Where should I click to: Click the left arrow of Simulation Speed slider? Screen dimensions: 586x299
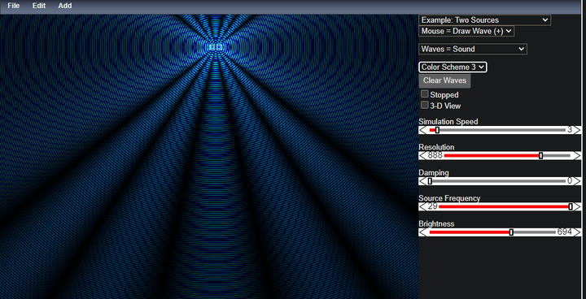[x=422, y=130]
